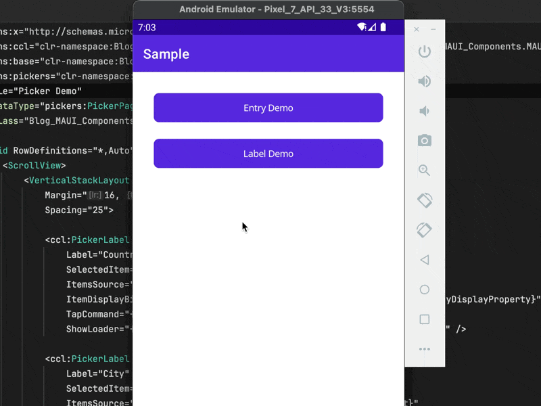Viewport: 541px width, 406px height.
Task: Tap the battery icon in the Android status bar
Action: click(x=383, y=27)
